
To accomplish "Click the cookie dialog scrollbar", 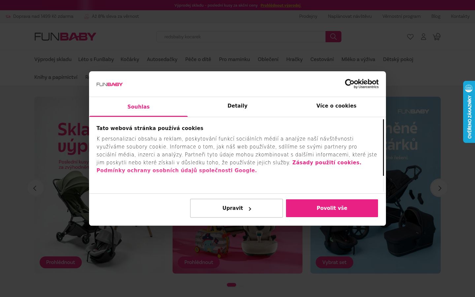I will (383, 148).
